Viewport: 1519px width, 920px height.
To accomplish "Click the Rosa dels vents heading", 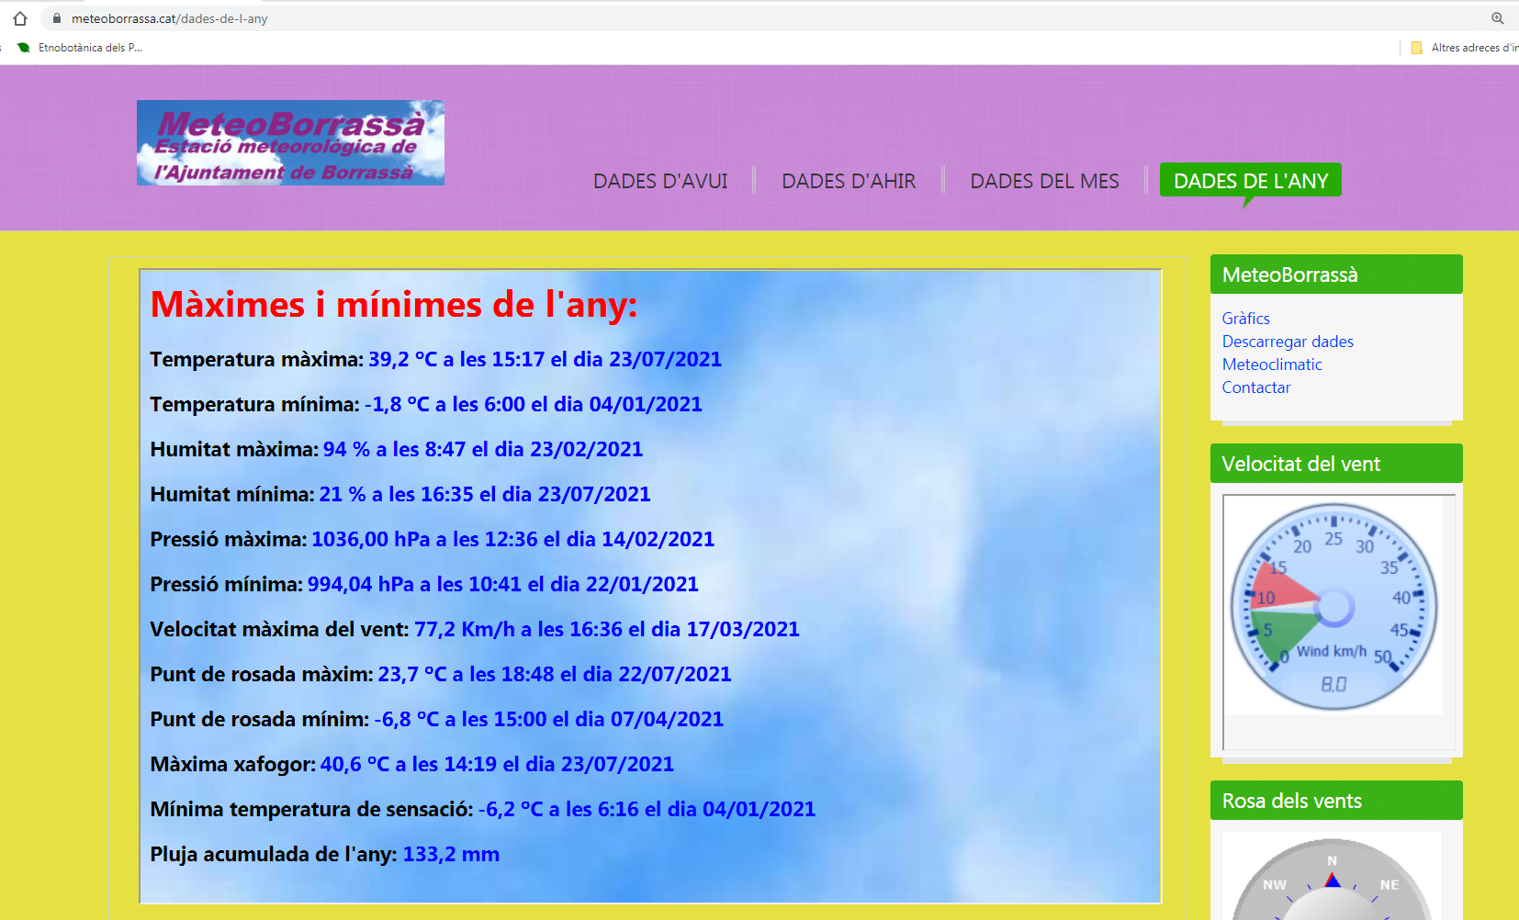I will [1336, 801].
